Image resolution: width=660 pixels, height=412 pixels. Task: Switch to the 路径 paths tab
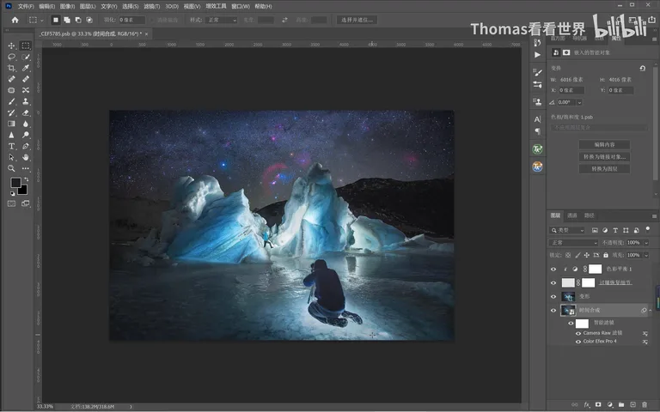[x=589, y=215]
